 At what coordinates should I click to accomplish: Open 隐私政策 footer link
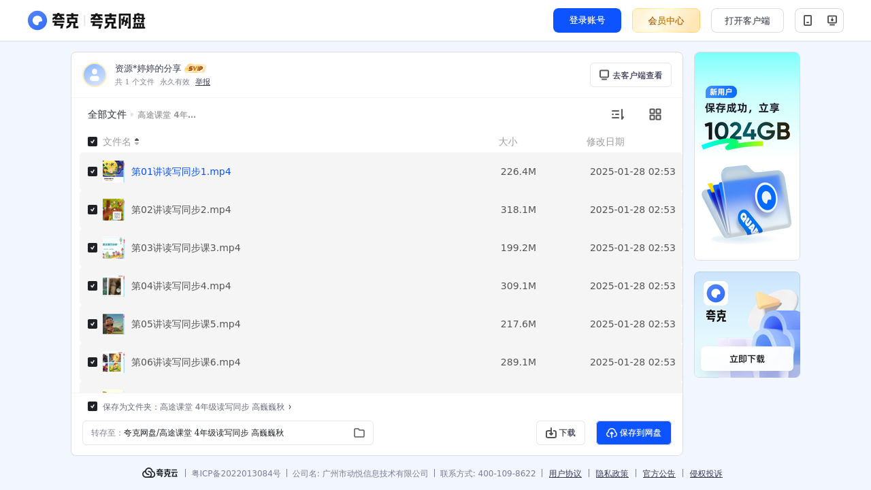(612, 474)
